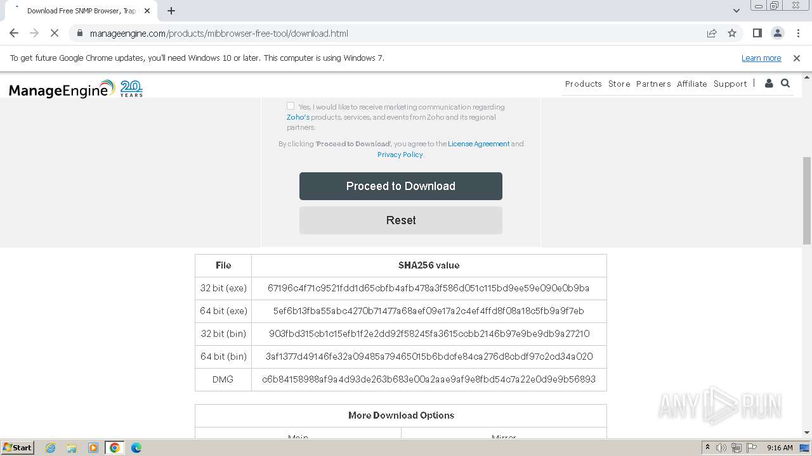
Task: Open the Store menu item
Action: (x=619, y=84)
